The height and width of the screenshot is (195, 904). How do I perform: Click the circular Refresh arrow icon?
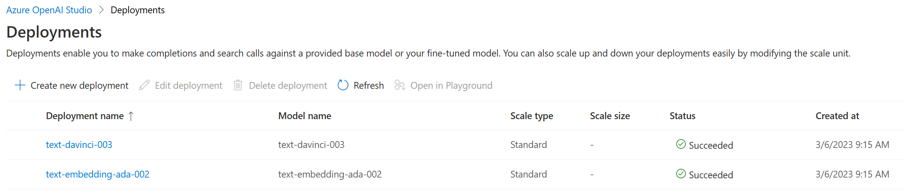pyautogui.click(x=343, y=85)
